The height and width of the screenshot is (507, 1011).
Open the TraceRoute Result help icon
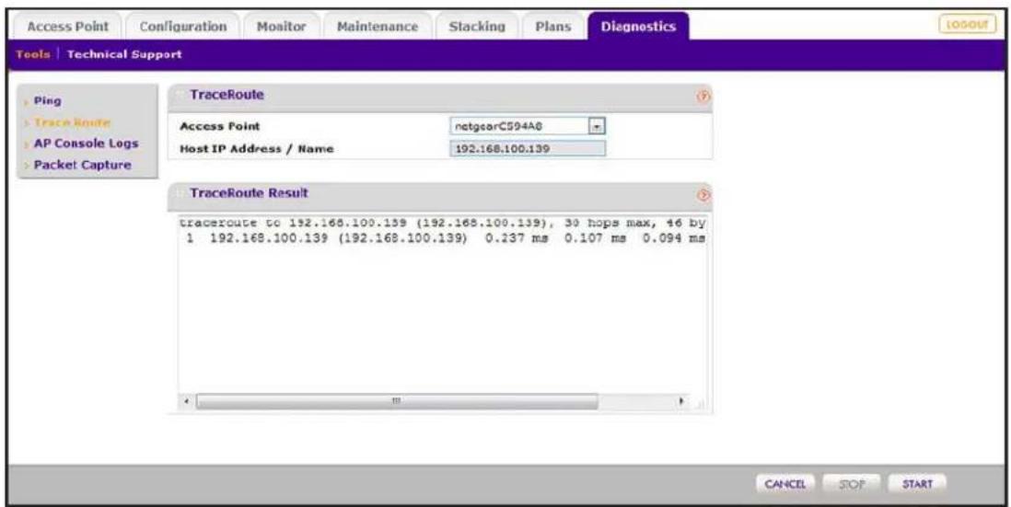pos(703,194)
